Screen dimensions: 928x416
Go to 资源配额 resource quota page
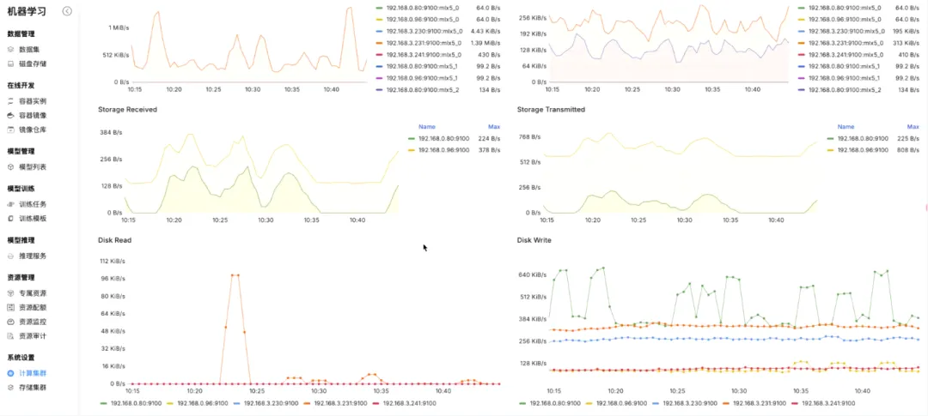click(33, 307)
